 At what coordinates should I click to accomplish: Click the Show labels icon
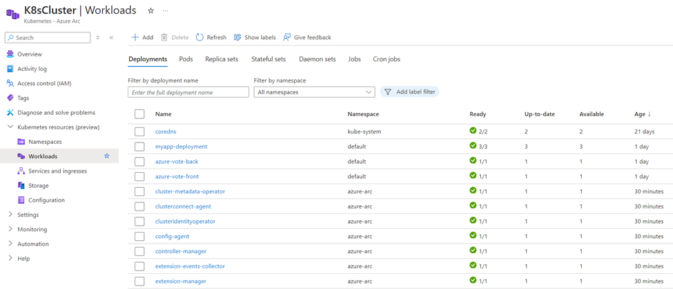[237, 37]
